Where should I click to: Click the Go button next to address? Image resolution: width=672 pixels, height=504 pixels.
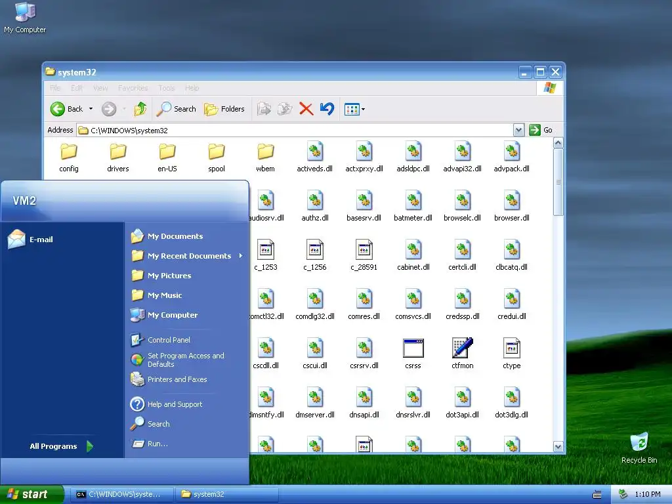(x=541, y=130)
